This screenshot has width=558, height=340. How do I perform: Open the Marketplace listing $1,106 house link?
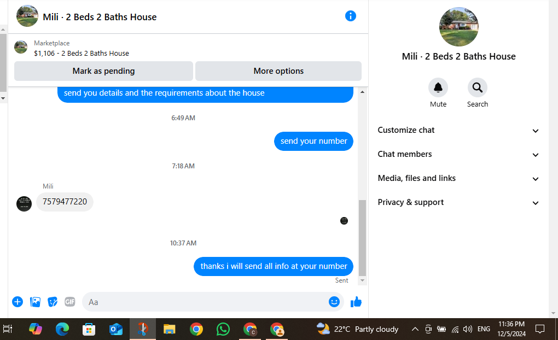tap(82, 54)
